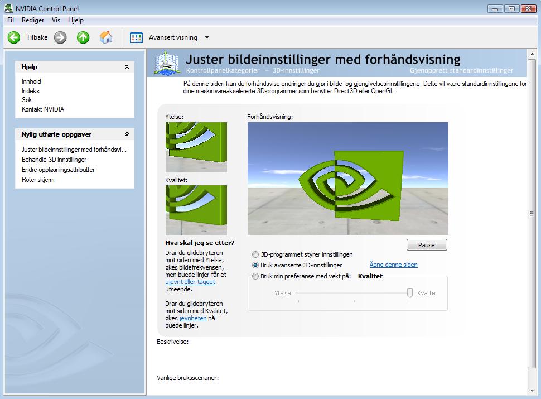The height and width of the screenshot is (399, 541).
Task: Click the Ytelse preview thumbnail
Action: point(196,147)
